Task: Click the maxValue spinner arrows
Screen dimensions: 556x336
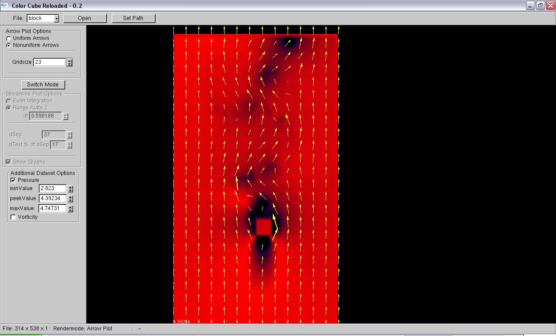Action: pos(70,208)
